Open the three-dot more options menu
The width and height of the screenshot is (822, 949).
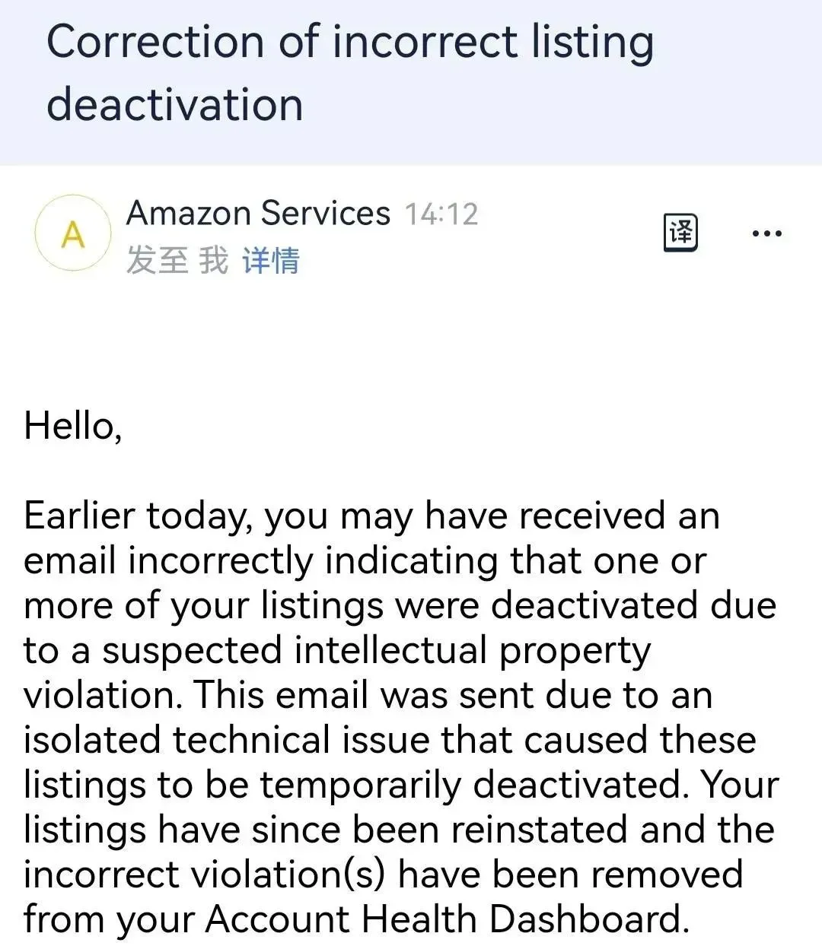(x=766, y=233)
